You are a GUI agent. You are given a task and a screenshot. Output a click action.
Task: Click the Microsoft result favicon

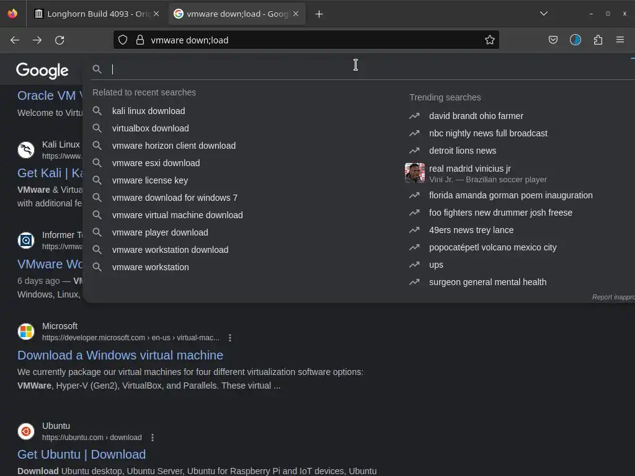tap(26, 332)
